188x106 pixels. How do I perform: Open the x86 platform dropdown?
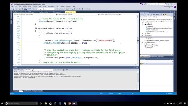[x=49, y=9]
